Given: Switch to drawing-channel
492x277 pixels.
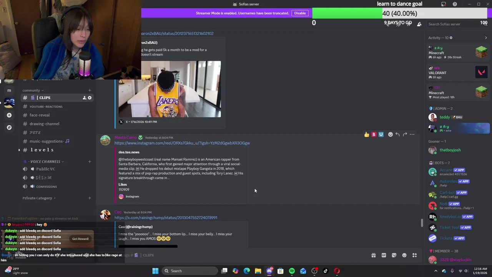Looking at the screenshot, I should pos(57,124).
